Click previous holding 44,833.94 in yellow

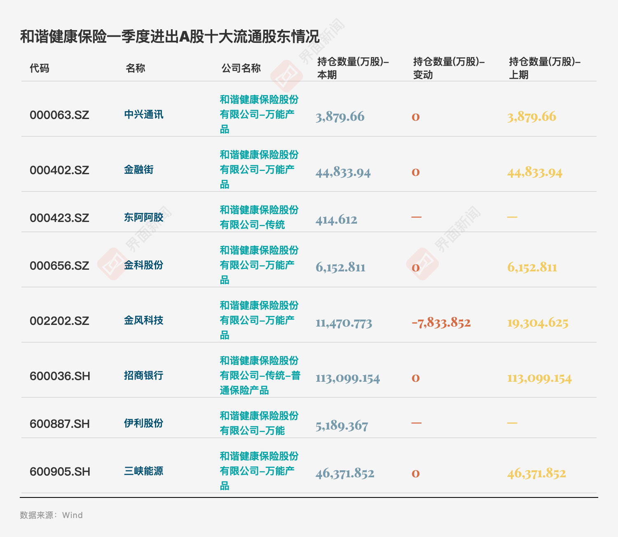535,172
